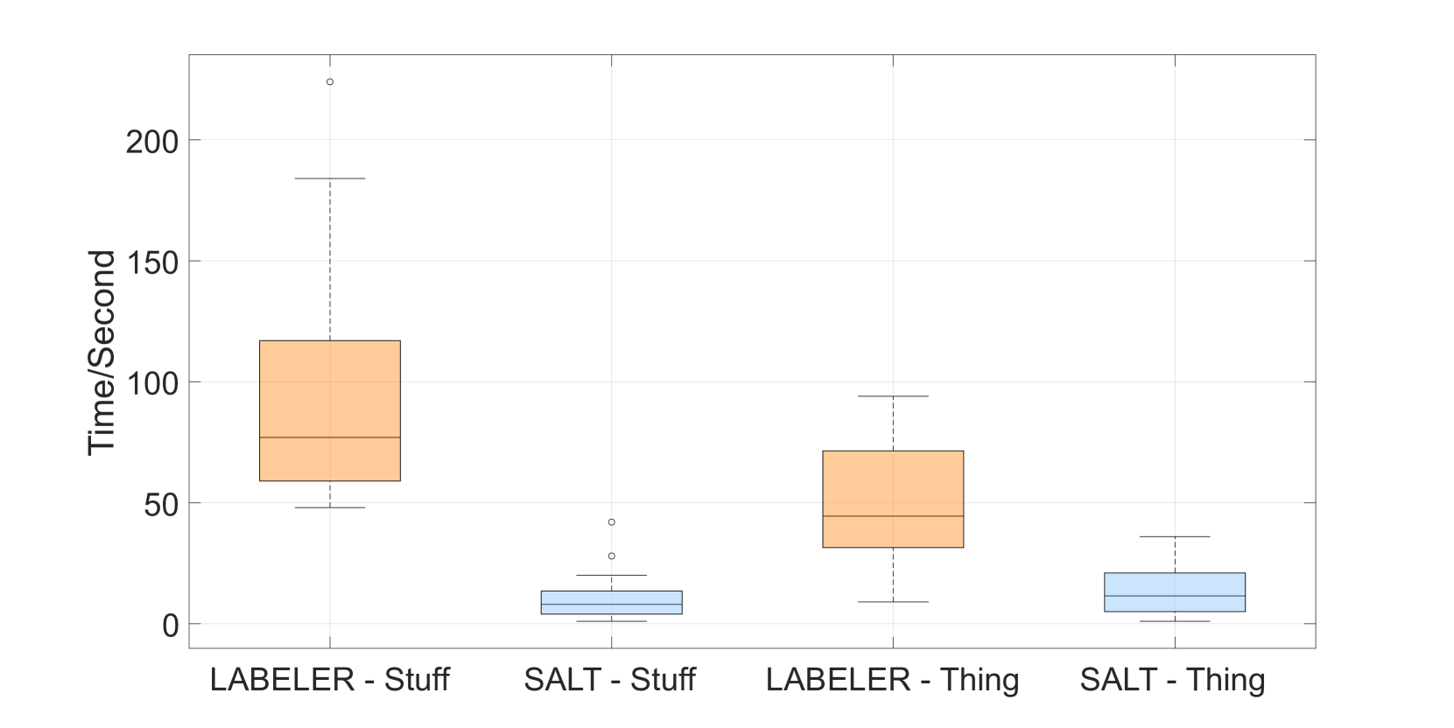Click the LABELER - Stuff orange box

pyautogui.click(x=330, y=409)
